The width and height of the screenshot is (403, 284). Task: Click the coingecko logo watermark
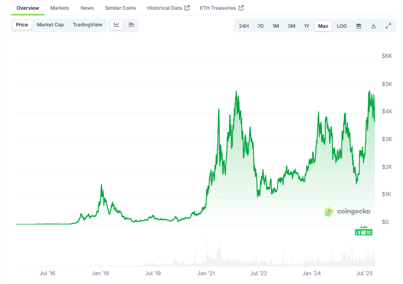pyautogui.click(x=347, y=212)
